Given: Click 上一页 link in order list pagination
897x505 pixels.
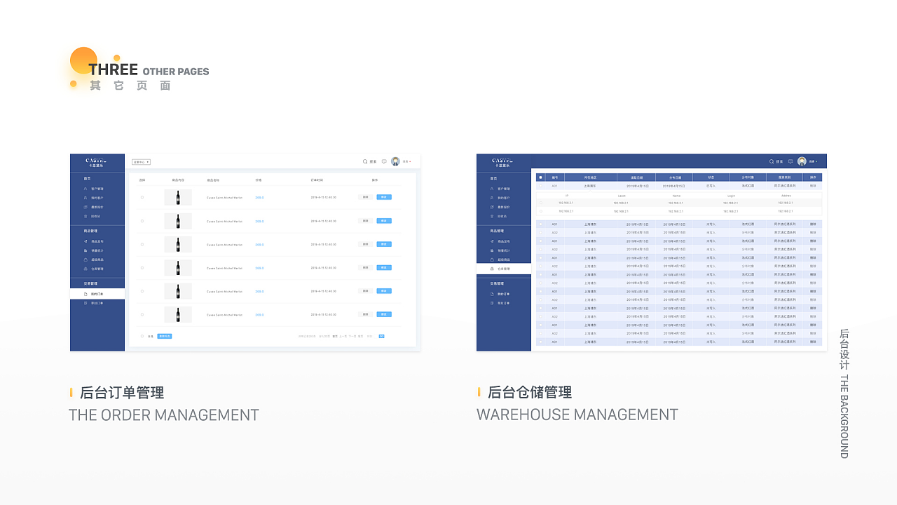Looking at the screenshot, I should point(343,336).
